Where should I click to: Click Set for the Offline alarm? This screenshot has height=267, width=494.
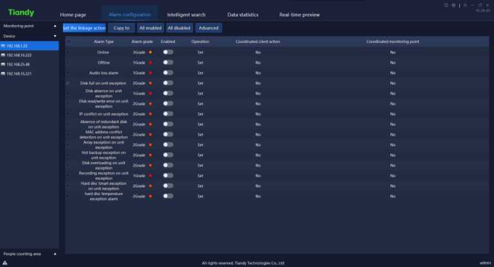pos(200,62)
